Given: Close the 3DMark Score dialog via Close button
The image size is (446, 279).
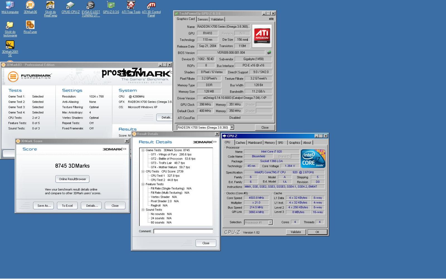Looking at the screenshot, I should [x=115, y=206].
